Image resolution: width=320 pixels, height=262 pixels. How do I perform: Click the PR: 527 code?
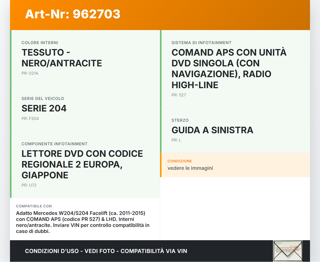click(179, 95)
